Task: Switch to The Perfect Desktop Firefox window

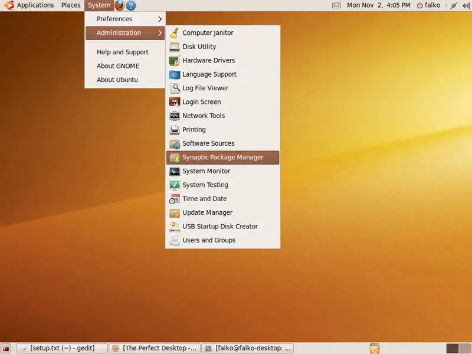Action: tap(155, 348)
